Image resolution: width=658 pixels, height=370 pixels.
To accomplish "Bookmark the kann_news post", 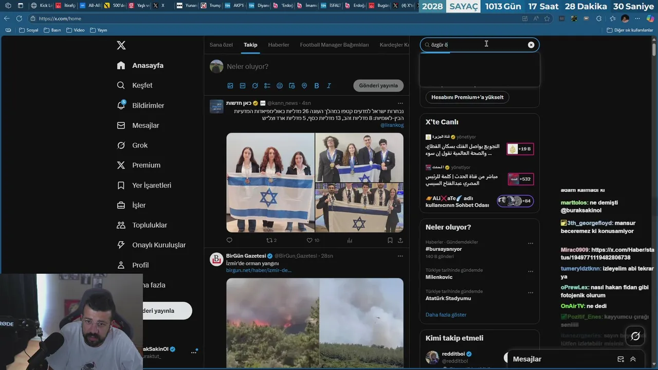I will click(x=390, y=240).
